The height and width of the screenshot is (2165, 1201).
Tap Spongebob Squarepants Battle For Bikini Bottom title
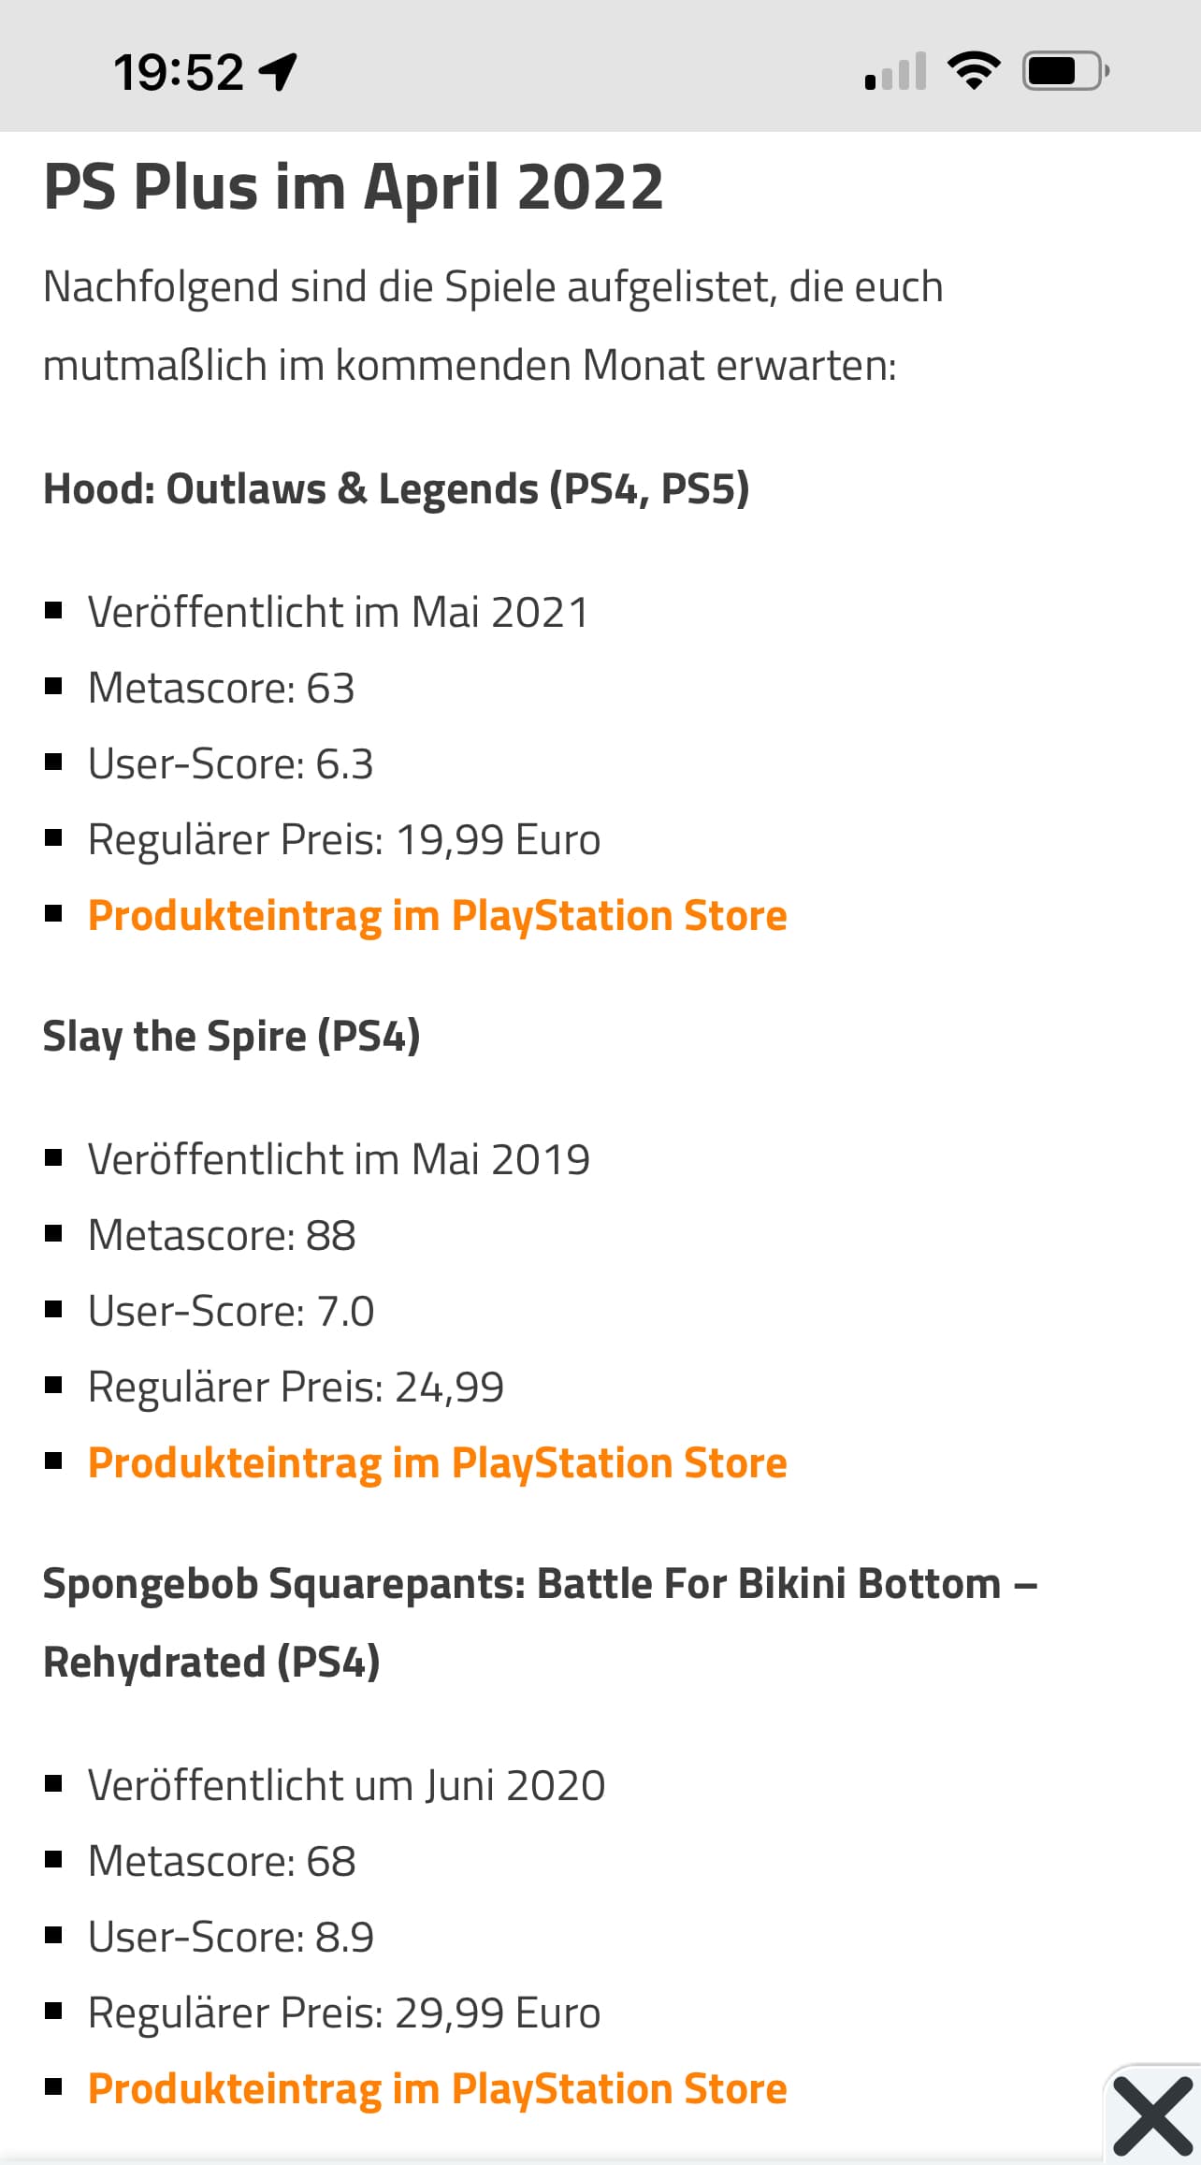click(x=541, y=1623)
